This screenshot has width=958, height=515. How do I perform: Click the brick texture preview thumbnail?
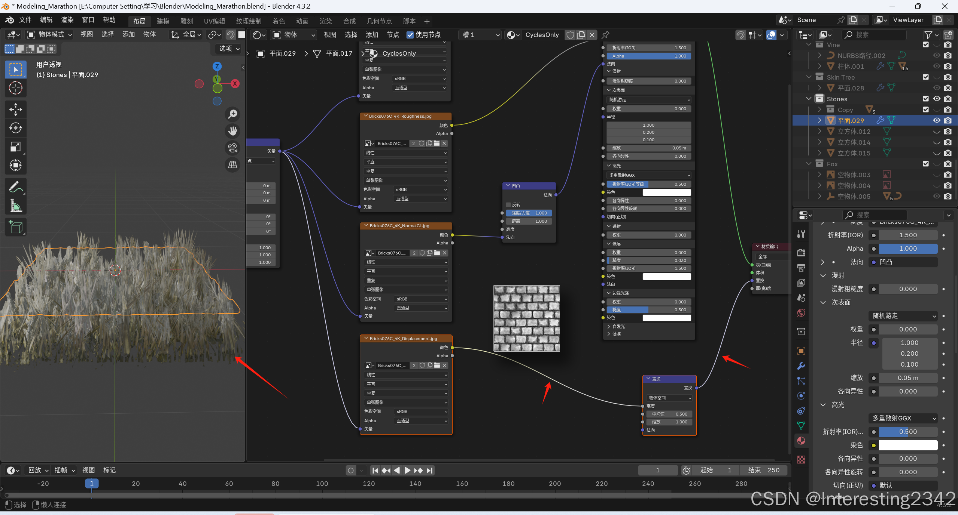pyautogui.click(x=526, y=318)
